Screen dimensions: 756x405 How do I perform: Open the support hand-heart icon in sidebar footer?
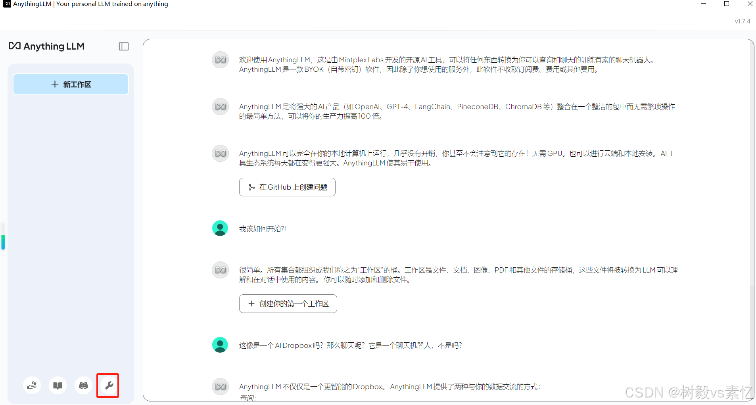coord(32,385)
